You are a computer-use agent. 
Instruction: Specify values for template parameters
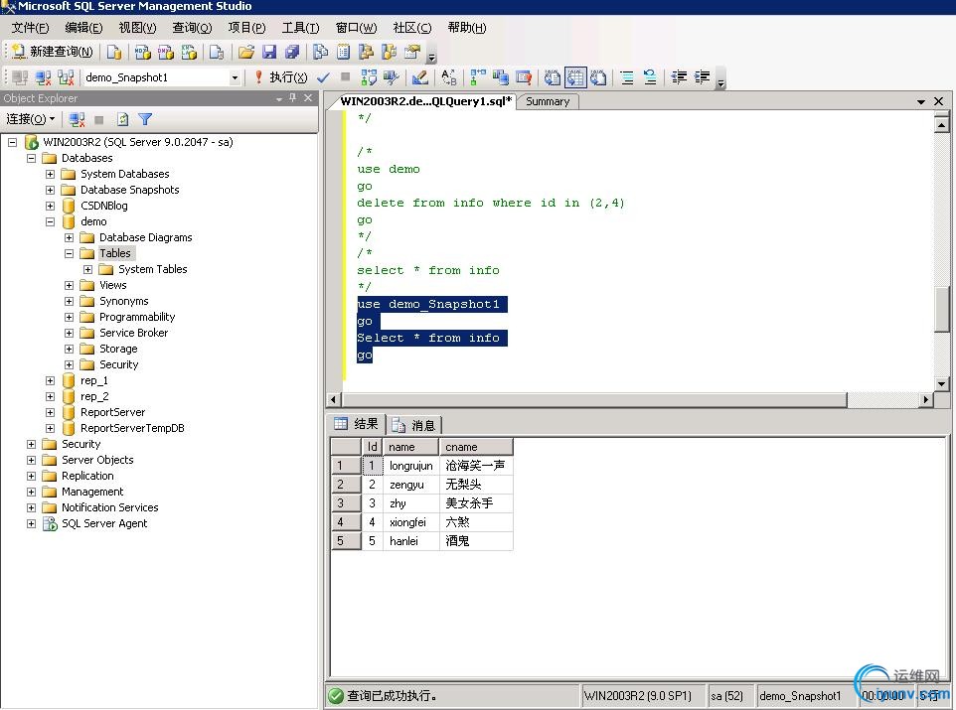click(x=449, y=77)
